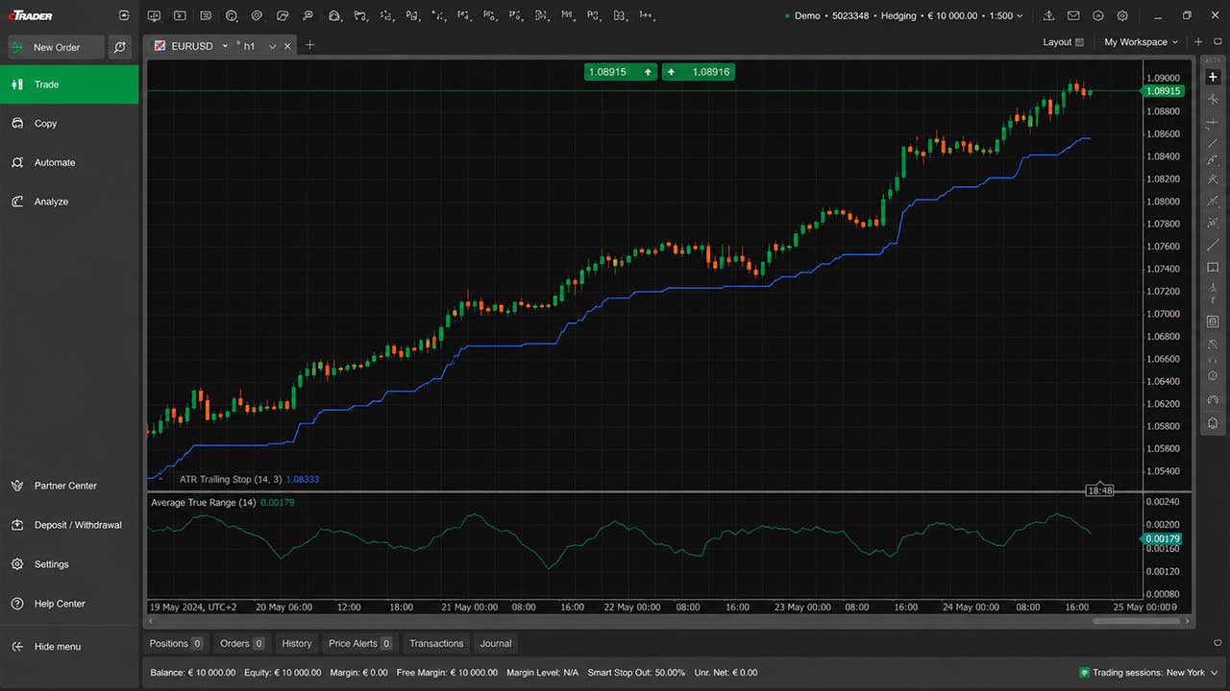This screenshot has height=691, width=1230.
Task: Click the scroll-left arrow under chart
Action: (x=152, y=621)
